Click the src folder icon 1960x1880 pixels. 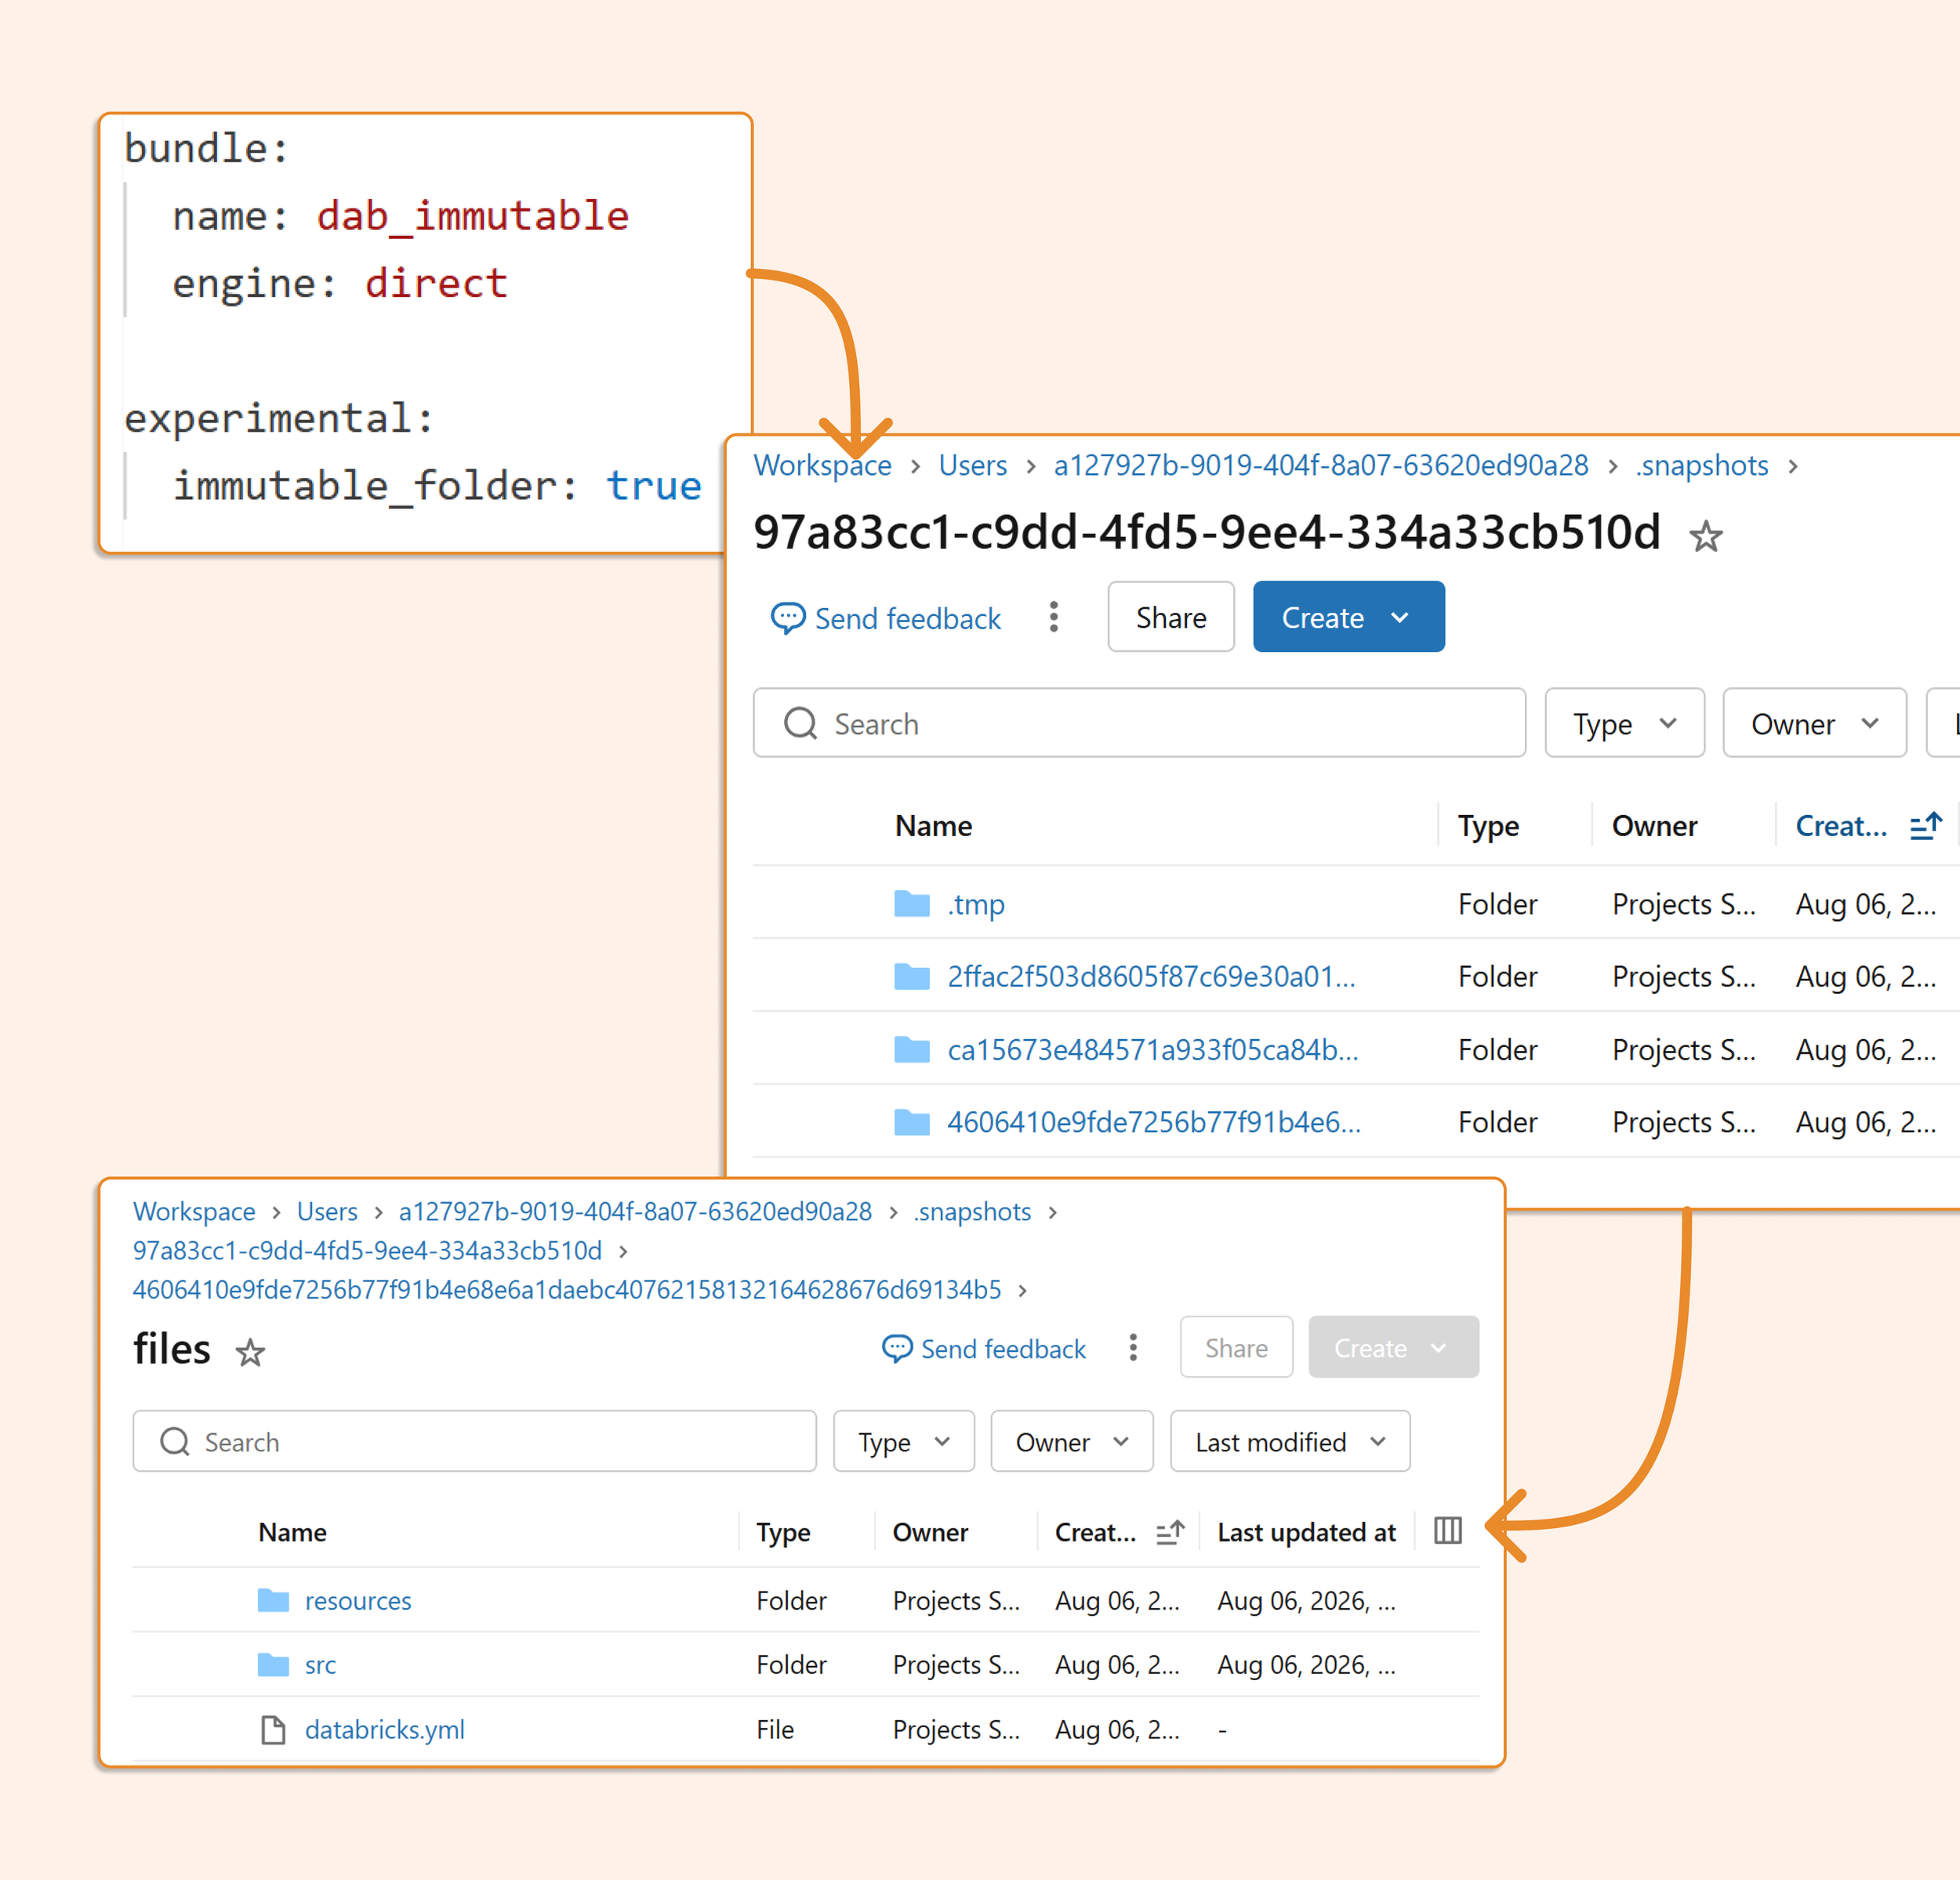[273, 1664]
